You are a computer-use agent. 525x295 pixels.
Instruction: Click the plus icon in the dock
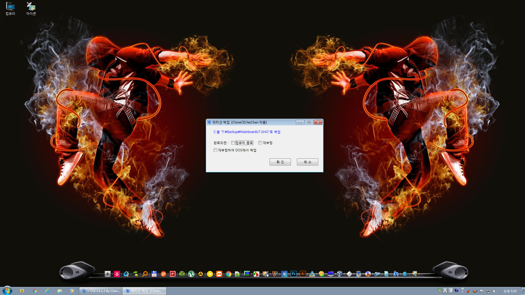click(x=108, y=274)
